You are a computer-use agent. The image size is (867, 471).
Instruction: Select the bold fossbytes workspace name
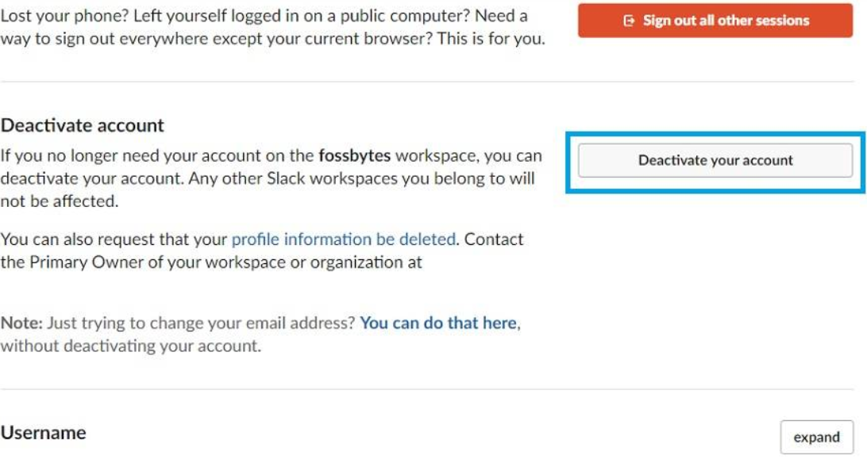coord(354,155)
